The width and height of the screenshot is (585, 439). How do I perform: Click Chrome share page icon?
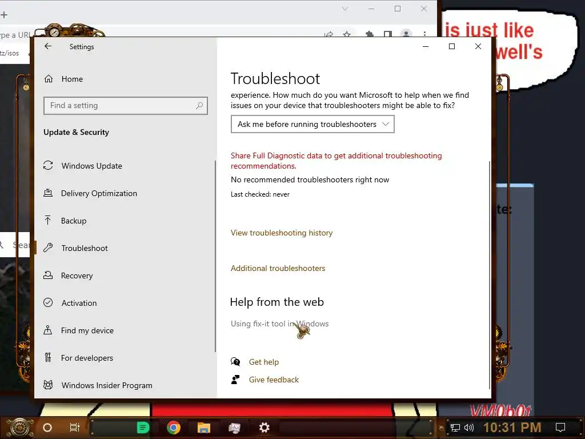coord(328,35)
